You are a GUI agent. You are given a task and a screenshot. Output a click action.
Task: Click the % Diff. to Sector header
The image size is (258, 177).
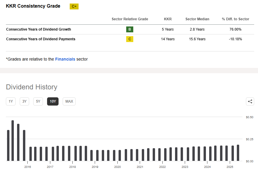click(235, 19)
